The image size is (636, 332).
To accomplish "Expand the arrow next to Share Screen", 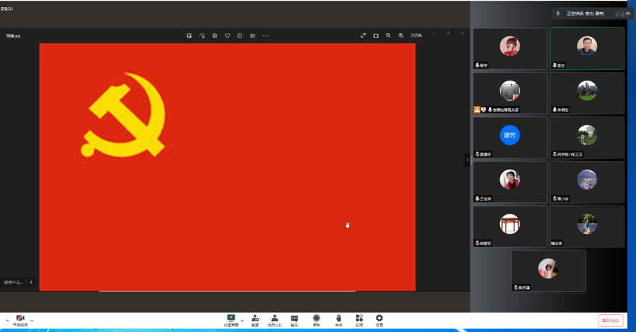I will point(242,320).
